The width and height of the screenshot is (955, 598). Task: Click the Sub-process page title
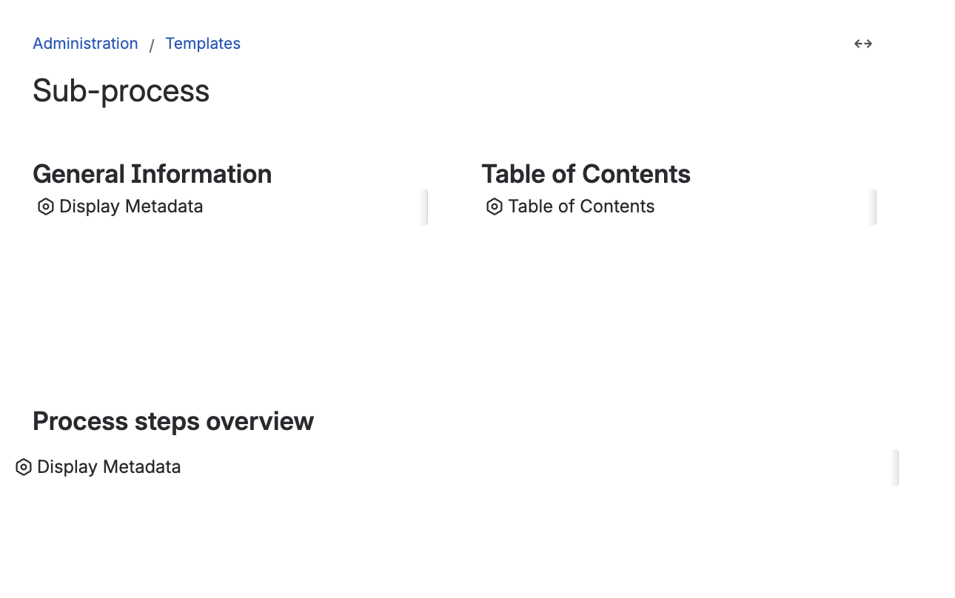coord(121,91)
